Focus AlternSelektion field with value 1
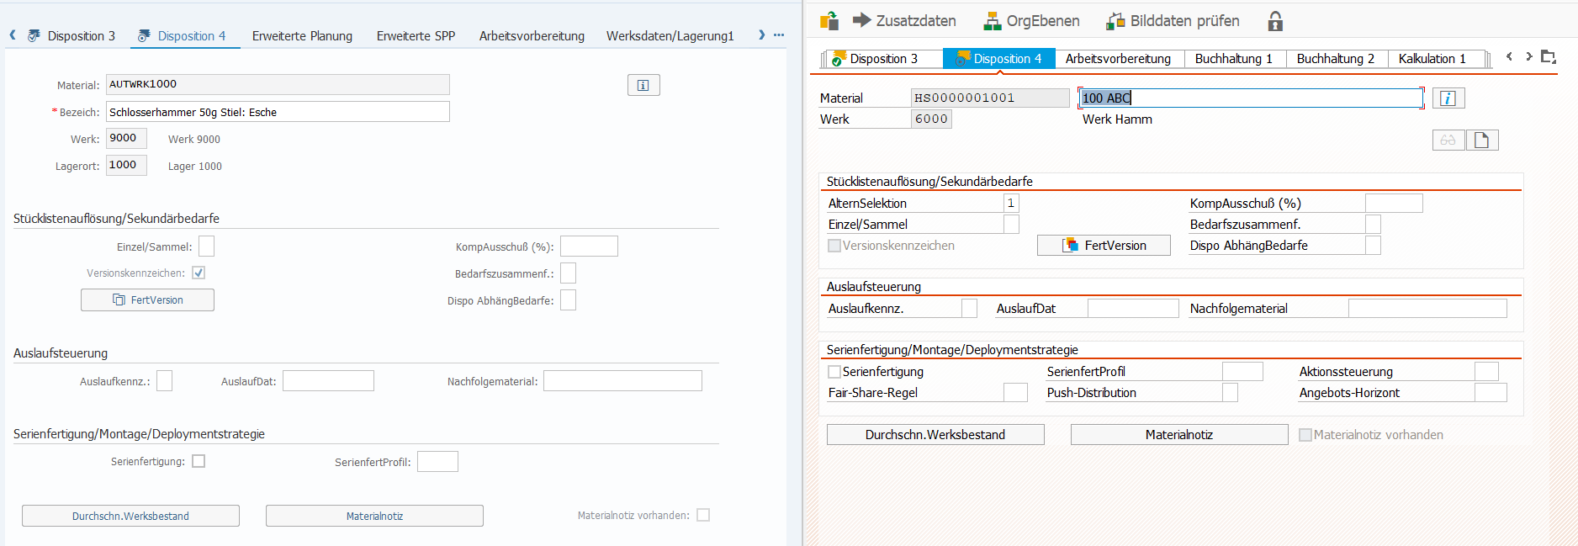The width and height of the screenshot is (1578, 546). coord(1011,204)
